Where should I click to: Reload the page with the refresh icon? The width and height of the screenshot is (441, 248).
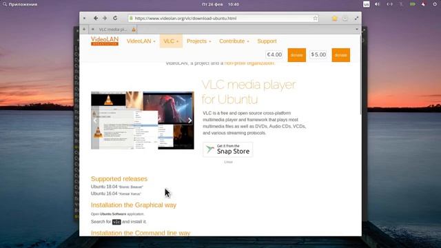click(x=115, y=18)
